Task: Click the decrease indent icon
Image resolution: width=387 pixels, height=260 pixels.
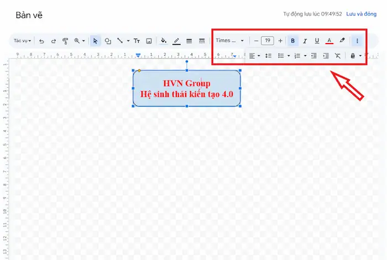Action: [x=314, y=56]
